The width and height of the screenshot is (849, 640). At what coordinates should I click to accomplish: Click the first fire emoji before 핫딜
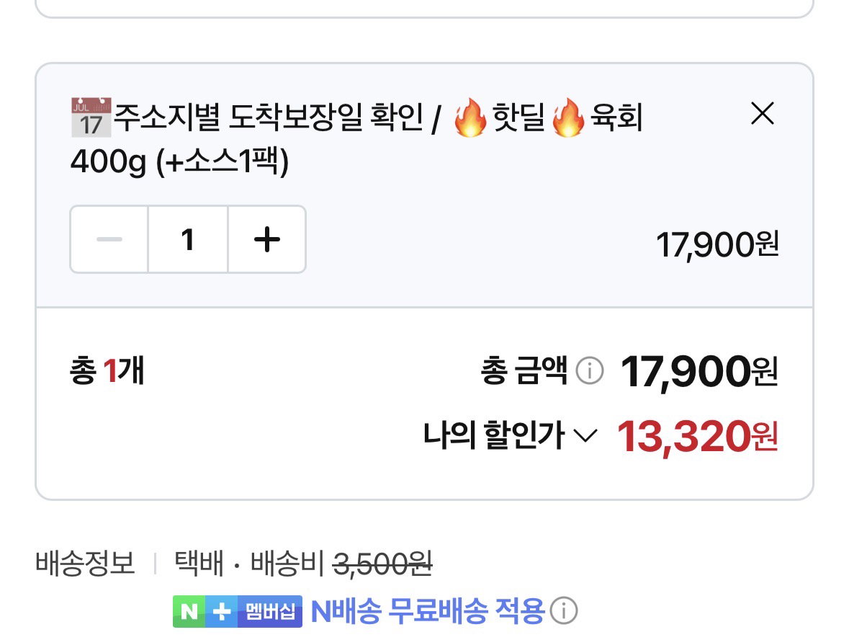[470, 117]
